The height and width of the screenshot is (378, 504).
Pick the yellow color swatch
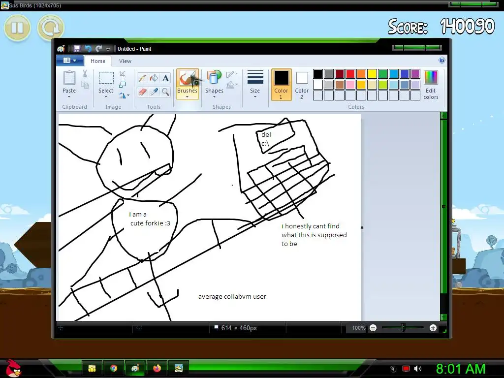372,74
